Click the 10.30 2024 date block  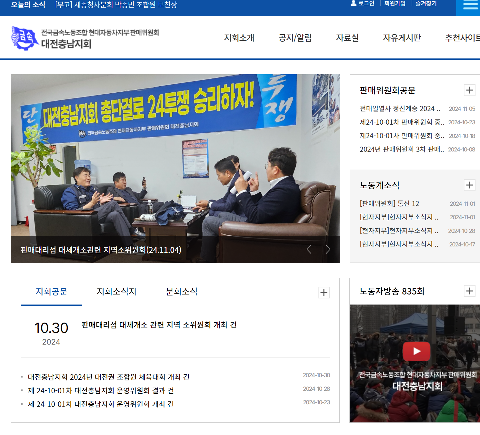coord(51,333)
